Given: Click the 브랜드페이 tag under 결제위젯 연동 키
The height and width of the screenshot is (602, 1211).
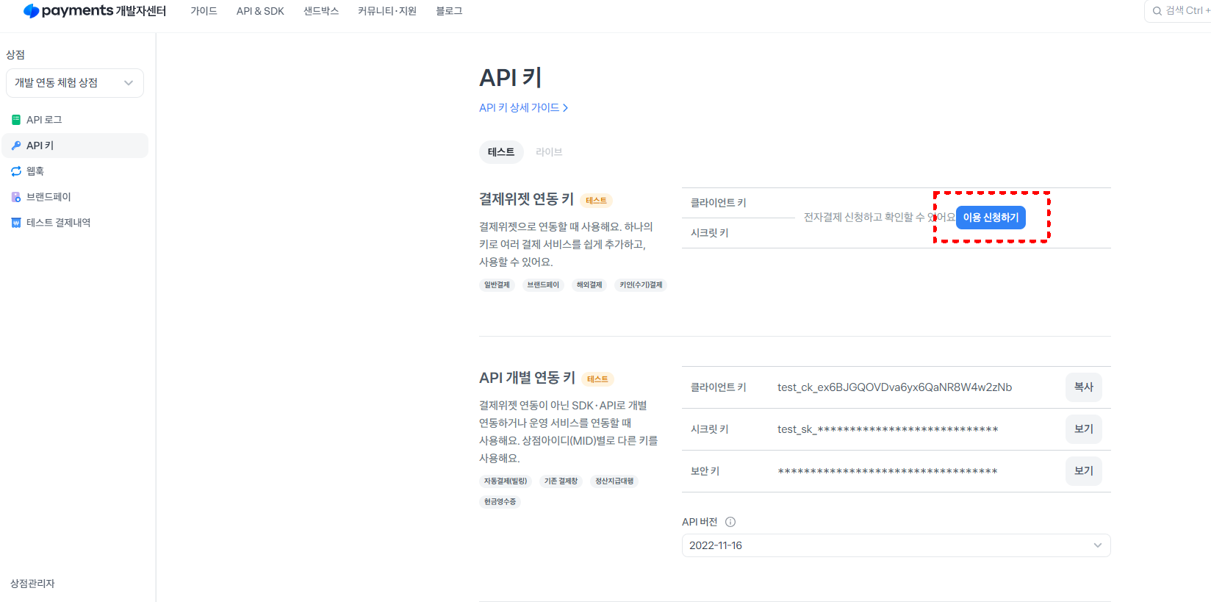Looking at the screenshot, I should tap(543, 285).
